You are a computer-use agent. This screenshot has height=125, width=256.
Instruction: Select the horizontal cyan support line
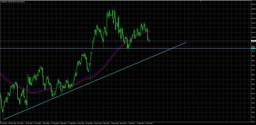click(54, 48)
